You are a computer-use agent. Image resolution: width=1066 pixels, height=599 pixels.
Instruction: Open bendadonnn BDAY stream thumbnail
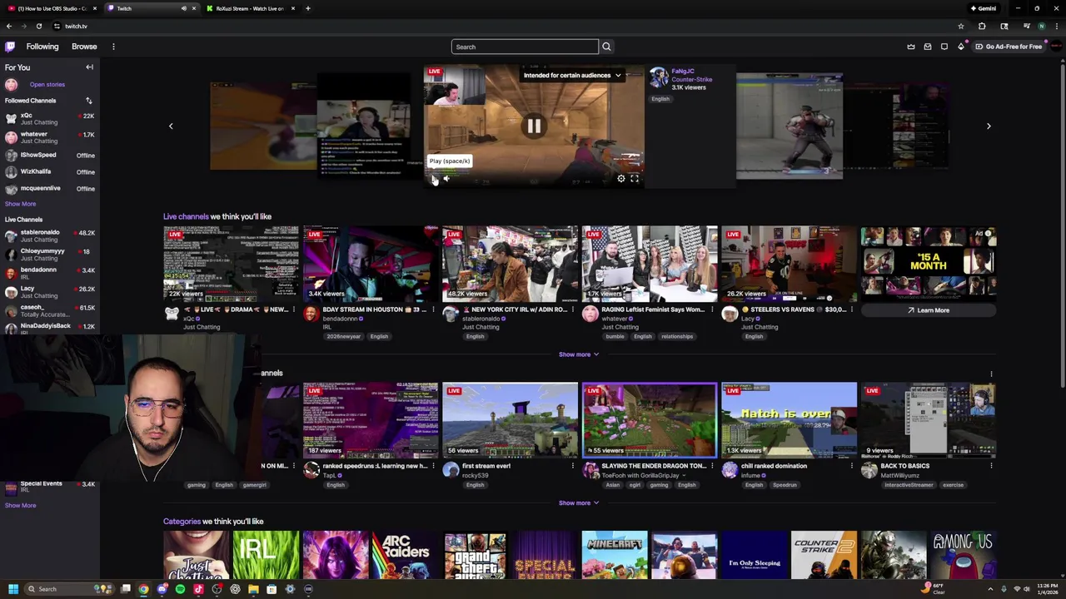pyautogui.click(x=371, y=263)
